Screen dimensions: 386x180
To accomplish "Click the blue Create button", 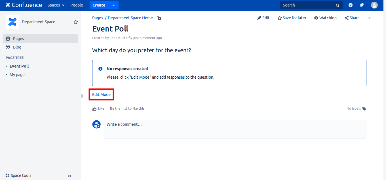I will (99, 5).
